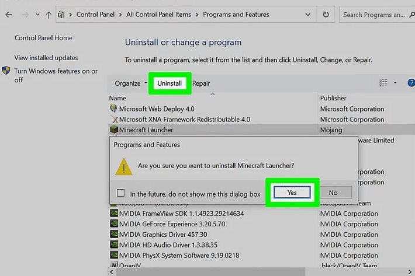Select the Minecraft Launcher block icon
The height and width of the screenshot is (276, 415).
click(114, 130)
